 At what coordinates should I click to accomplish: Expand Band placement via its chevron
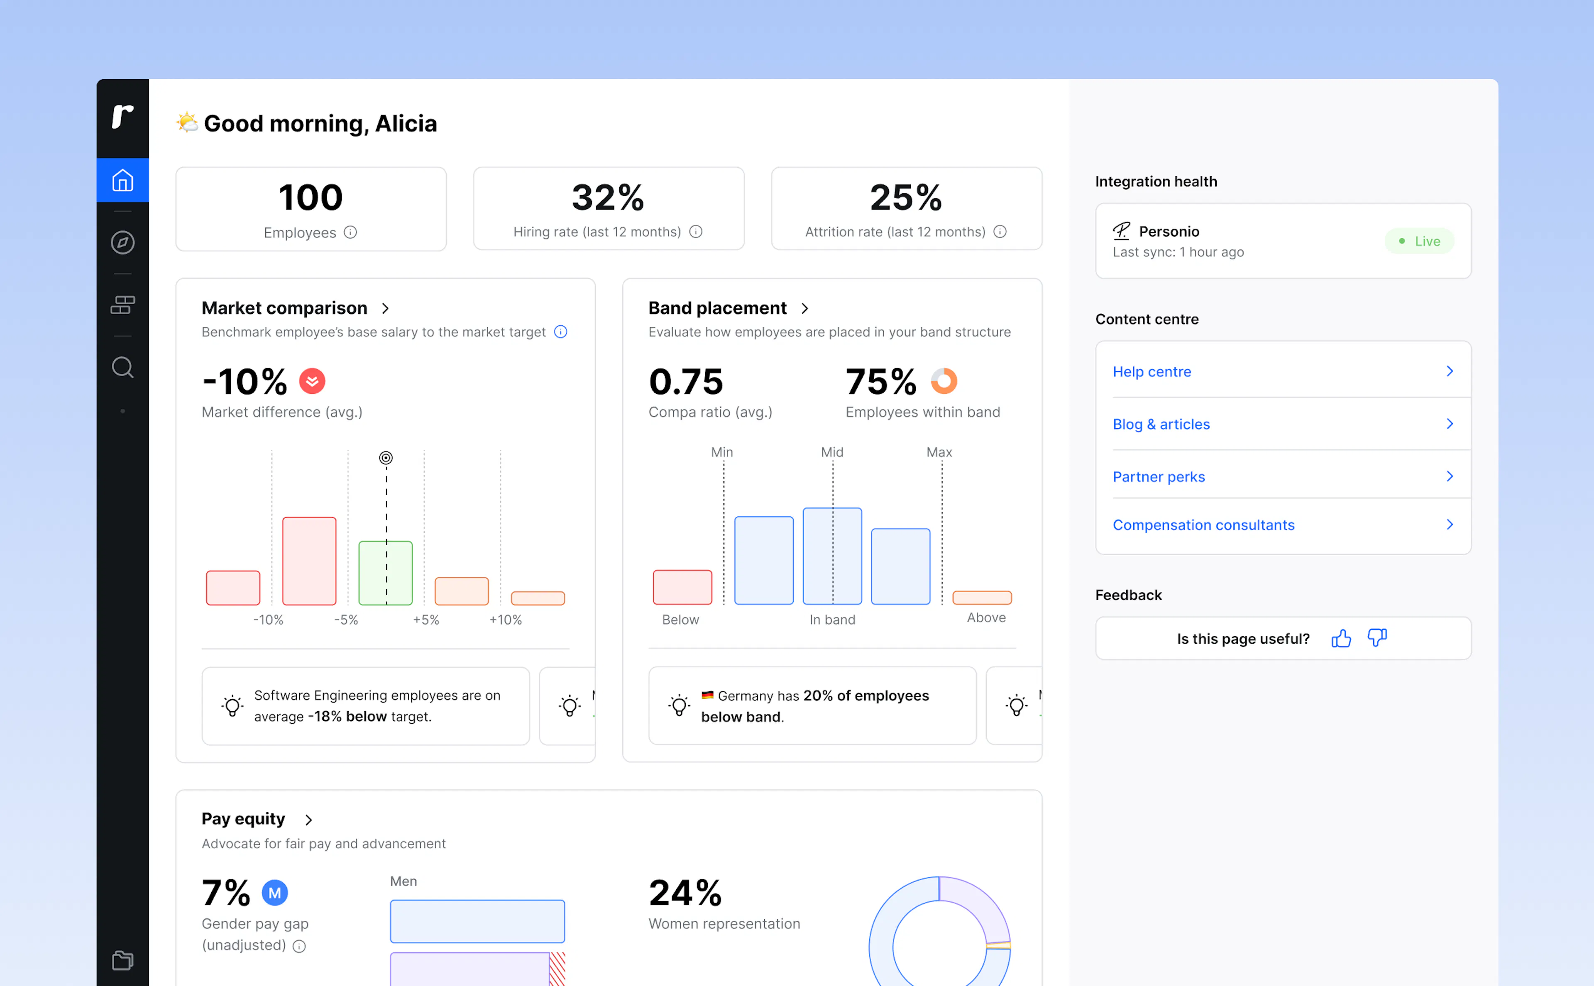[x=805, y=308]
